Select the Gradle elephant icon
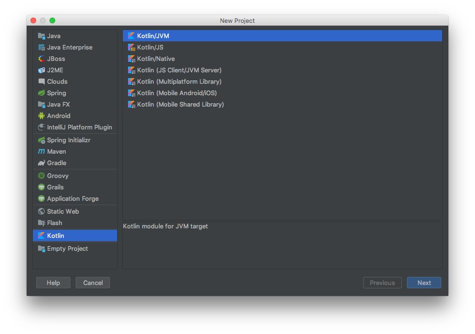The width and height of the screenshot is (475, 334). [x=41, y=163]
